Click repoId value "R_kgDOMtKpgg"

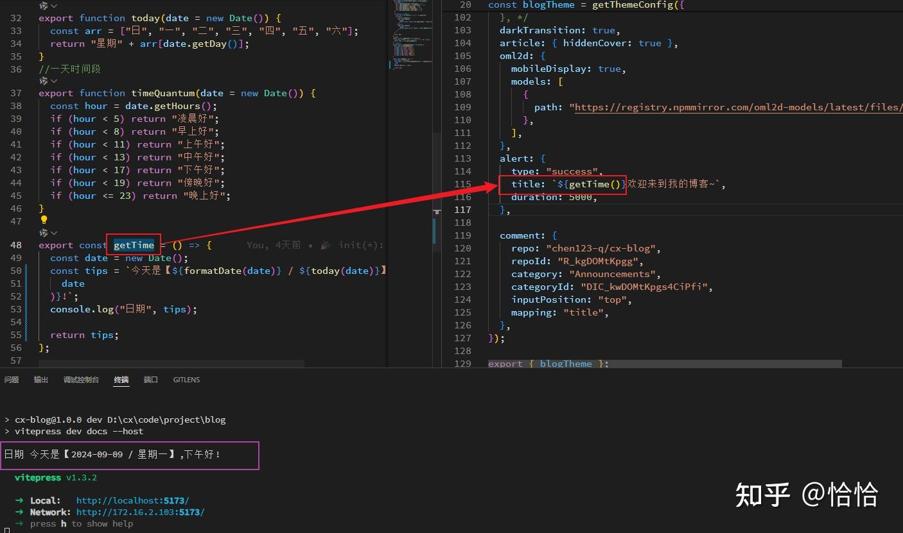[x=597, y=261]
